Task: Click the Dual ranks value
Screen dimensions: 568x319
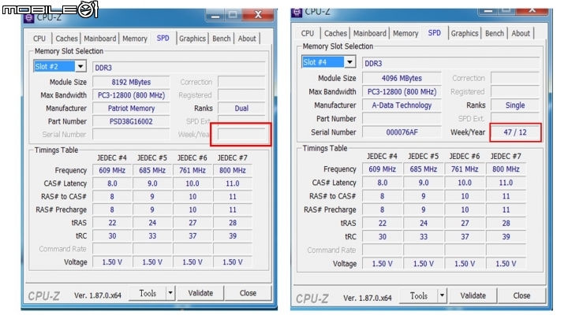Action: point(241,108)
